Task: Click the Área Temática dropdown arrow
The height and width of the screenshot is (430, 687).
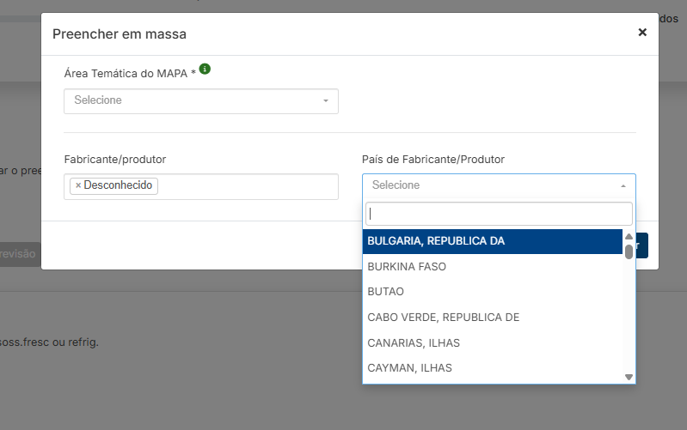Action: coord(326,101)
